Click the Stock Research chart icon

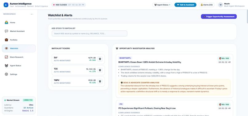click(6, 57)
